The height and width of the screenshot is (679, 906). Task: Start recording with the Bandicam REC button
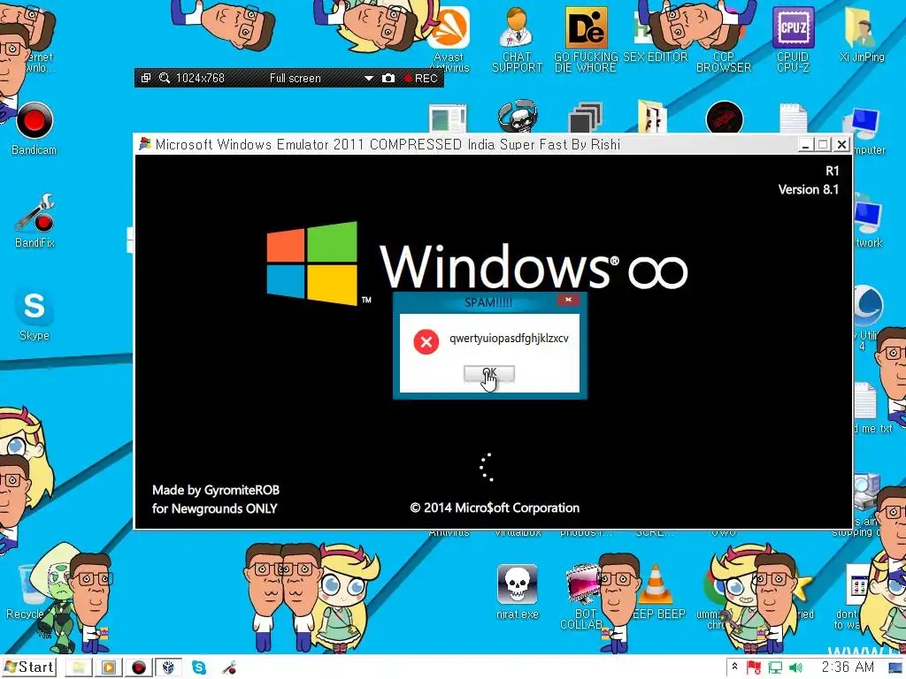click(x=420, y=78)
